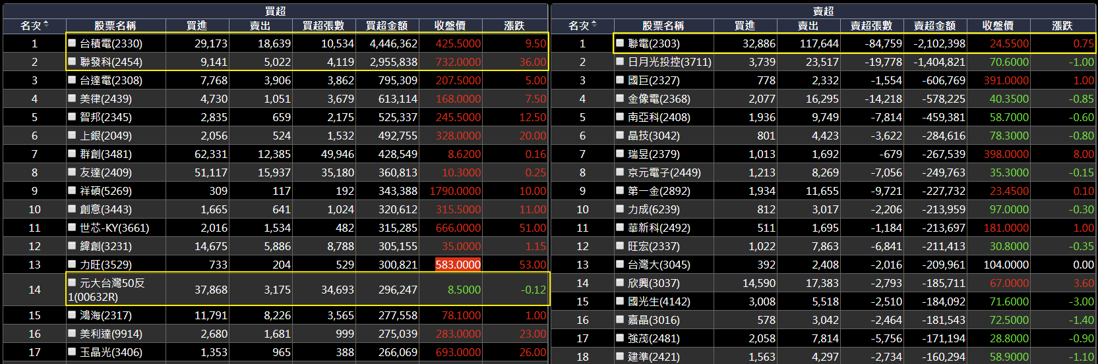Screen dimensions: 1098x364
Task: Select the 買超 table title bar
Action: (x=275, y=11)
